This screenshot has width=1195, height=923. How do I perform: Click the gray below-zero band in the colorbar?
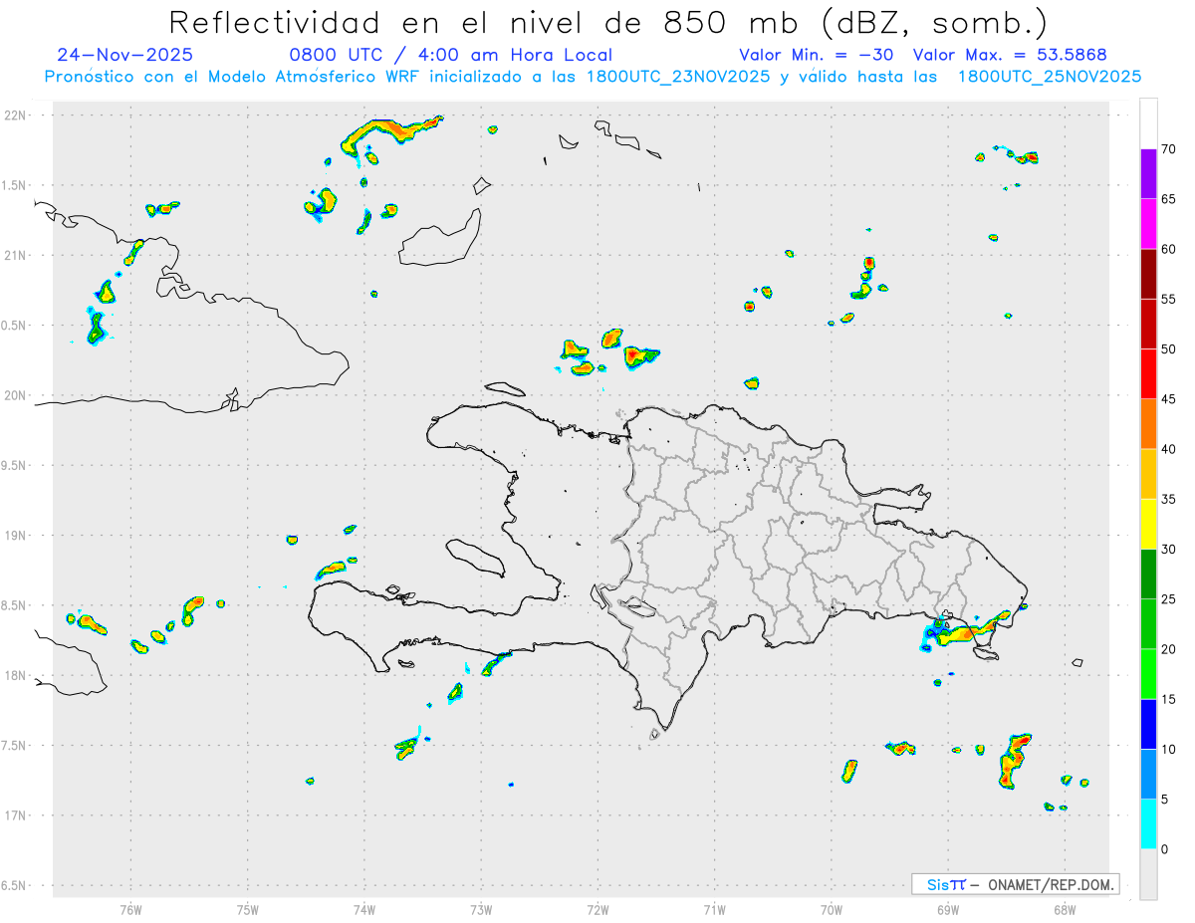(1148, 874)
